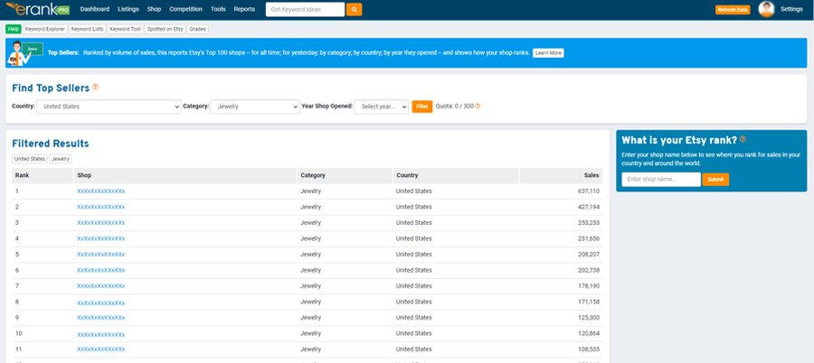Open the shop link in rank 5 row
Screen dimensions: 814x363
[x=100, y=255]
